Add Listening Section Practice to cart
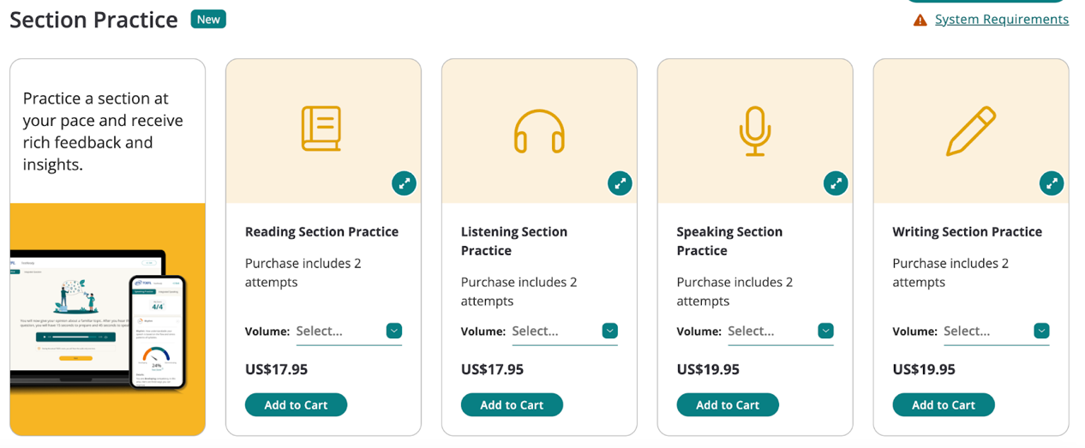Viewport: 1085px width, 448px height. pyautogui.click(x=512, y=405)
